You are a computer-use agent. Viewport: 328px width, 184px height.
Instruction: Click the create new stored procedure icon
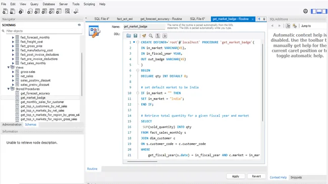[51, 11]
